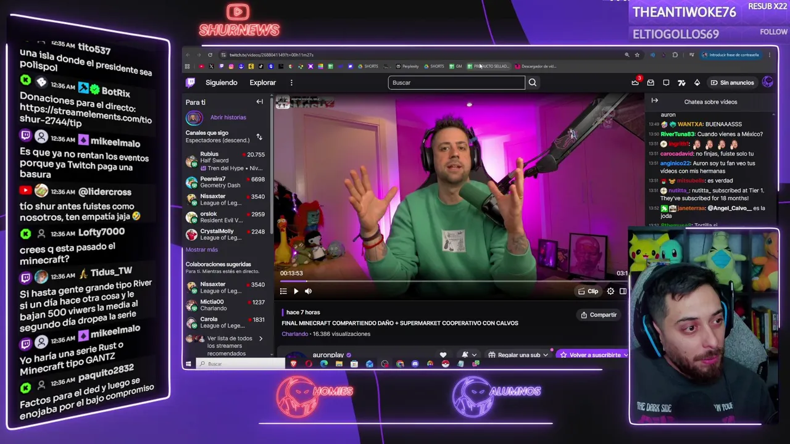Click the Sin anuncios button
Image resolution: width=790 pixels, height=444 pixels.
click(x=732, y=83)
